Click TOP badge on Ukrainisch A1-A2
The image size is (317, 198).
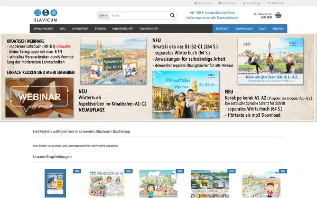pyautogui.click(x=128, y=171)
